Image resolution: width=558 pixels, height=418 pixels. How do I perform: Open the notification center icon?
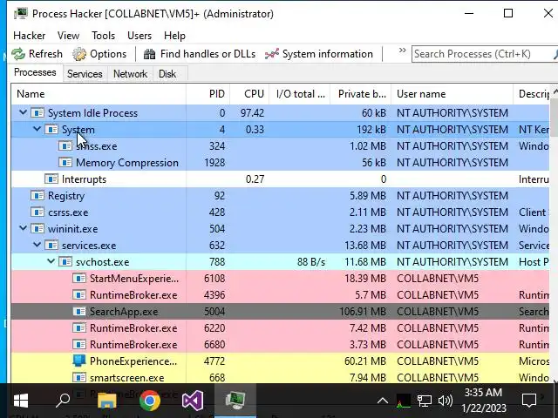529,401
